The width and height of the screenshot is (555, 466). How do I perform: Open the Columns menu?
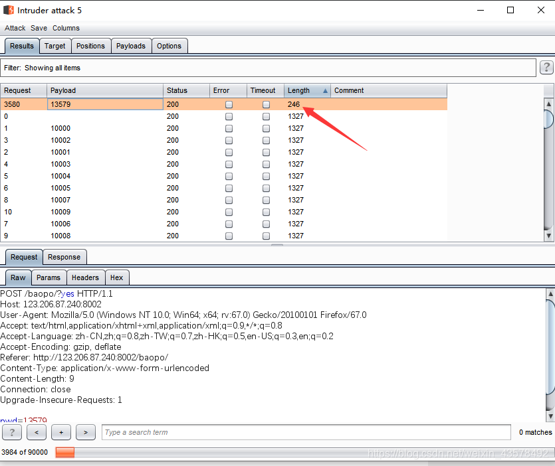(x=66, y=28)
